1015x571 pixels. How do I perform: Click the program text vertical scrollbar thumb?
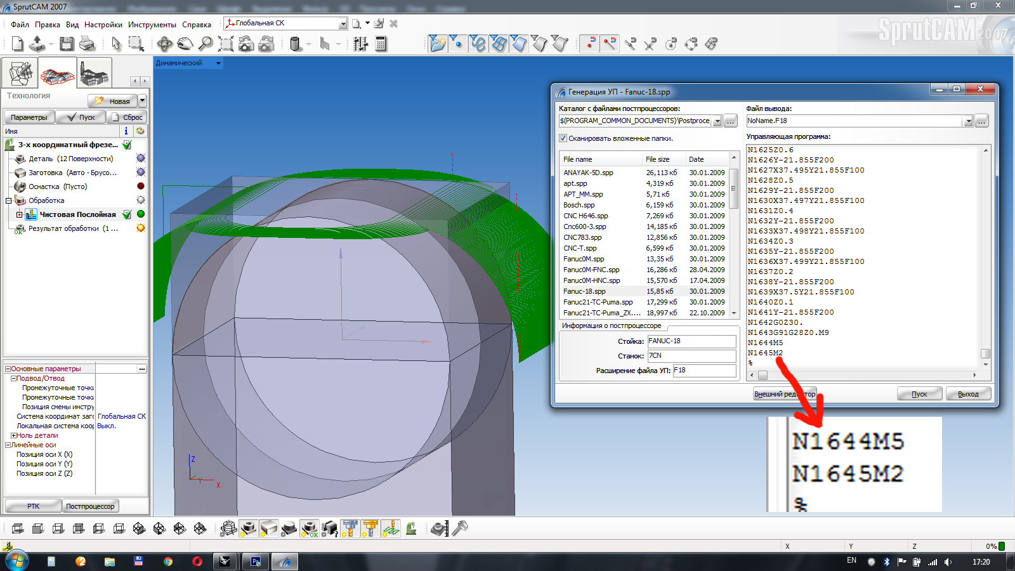pyautogui.click(x=985, y=353)
